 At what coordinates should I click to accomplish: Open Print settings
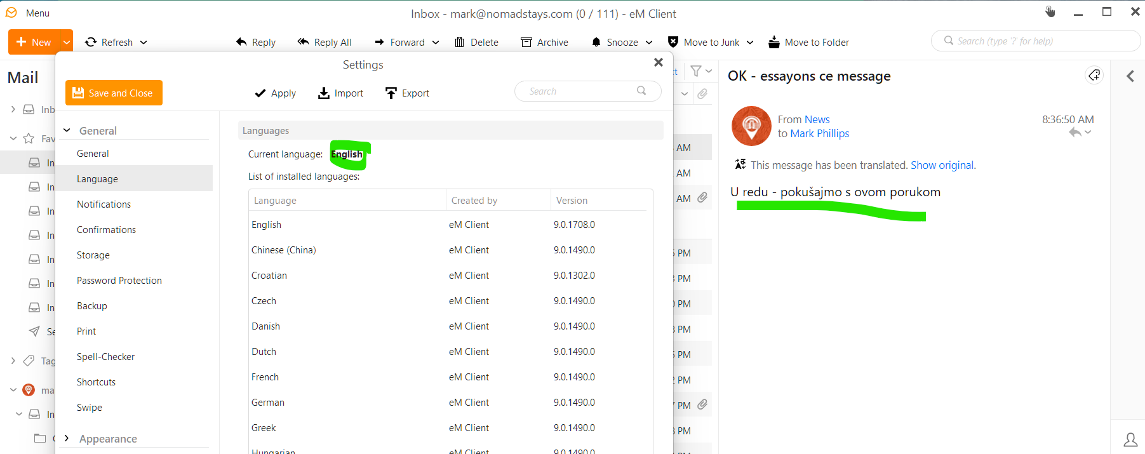86,331
